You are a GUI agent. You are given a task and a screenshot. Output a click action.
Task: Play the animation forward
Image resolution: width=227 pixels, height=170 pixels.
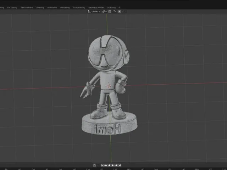pyautogui.click(x=112, y=165)
